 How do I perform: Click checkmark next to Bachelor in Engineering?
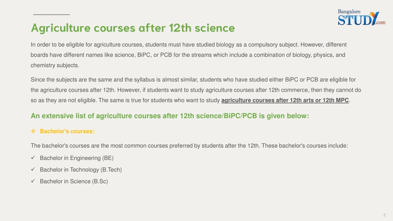point(33,158)
